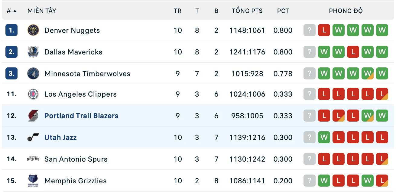The image size is (396, 192).
Task: Click Denver Nuggets' upcoming match question-mark badge
Action: point(310,30)
